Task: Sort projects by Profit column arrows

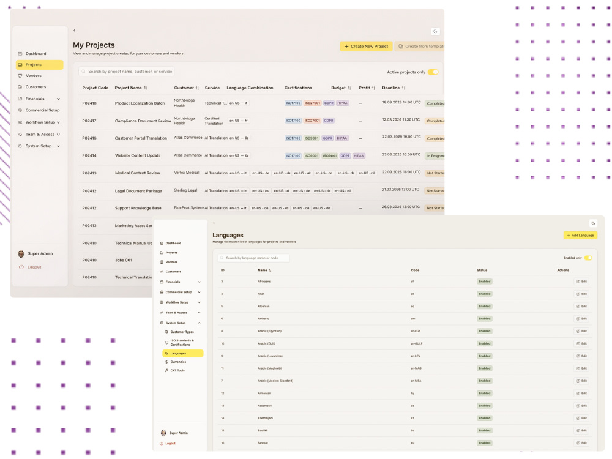Action: (373, 88)
